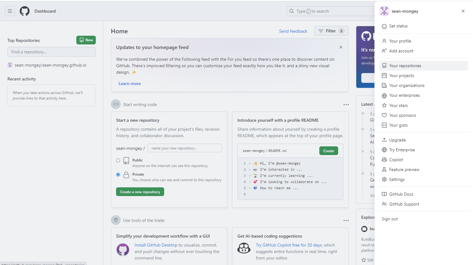The image size is (473, 265).
Task: Select the Private repository radio button
Action: [x=118, y=174]
